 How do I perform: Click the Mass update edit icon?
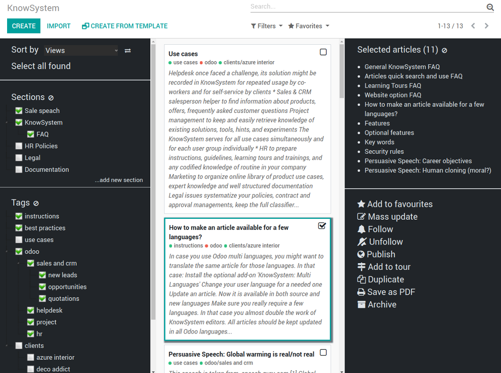tap(361, 217)
